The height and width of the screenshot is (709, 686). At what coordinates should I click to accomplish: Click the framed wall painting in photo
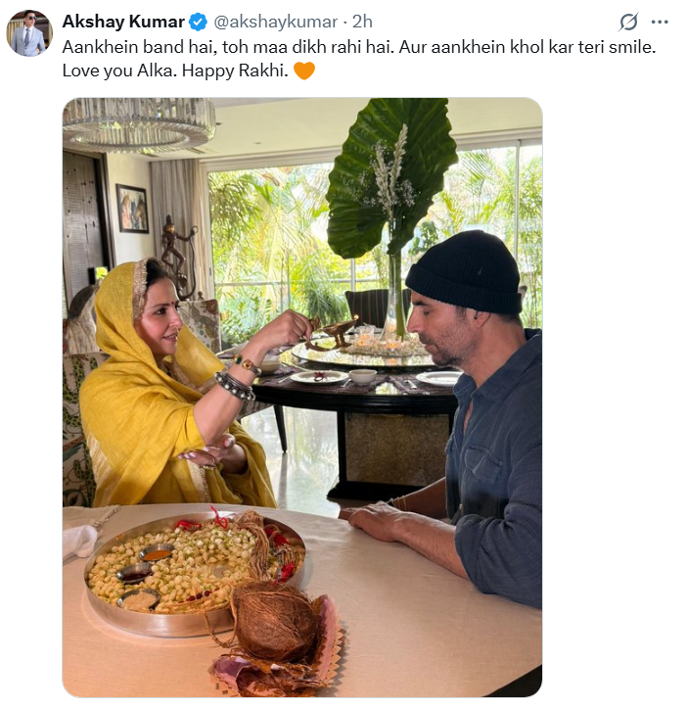(132, 209)
